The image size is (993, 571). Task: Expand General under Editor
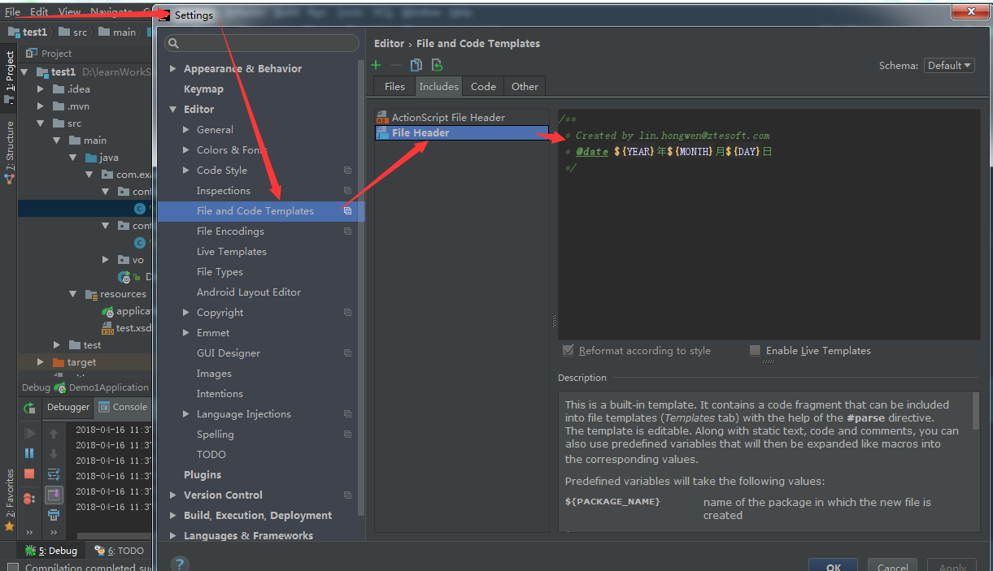click(186, 130)
